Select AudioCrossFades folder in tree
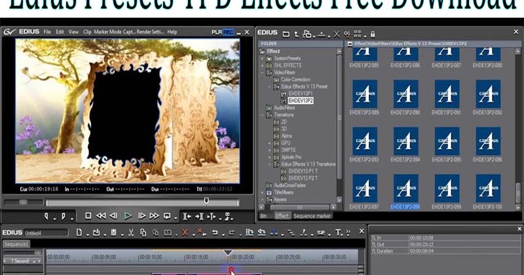The width and height of the screenshot is (524, 275). (290, 185)
